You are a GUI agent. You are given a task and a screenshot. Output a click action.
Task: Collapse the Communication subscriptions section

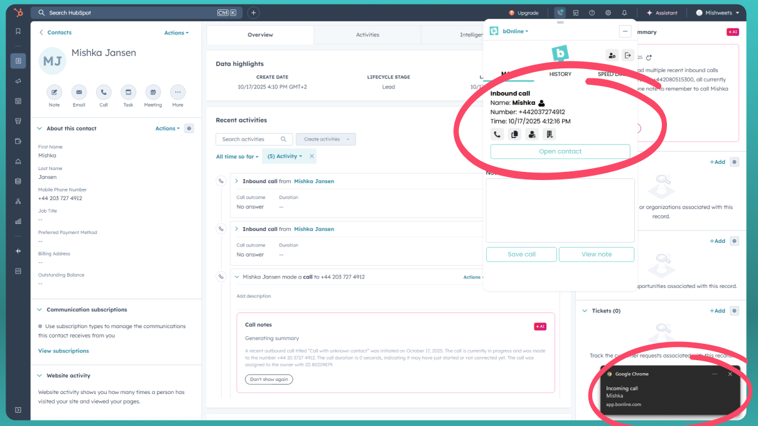[40, 310]
